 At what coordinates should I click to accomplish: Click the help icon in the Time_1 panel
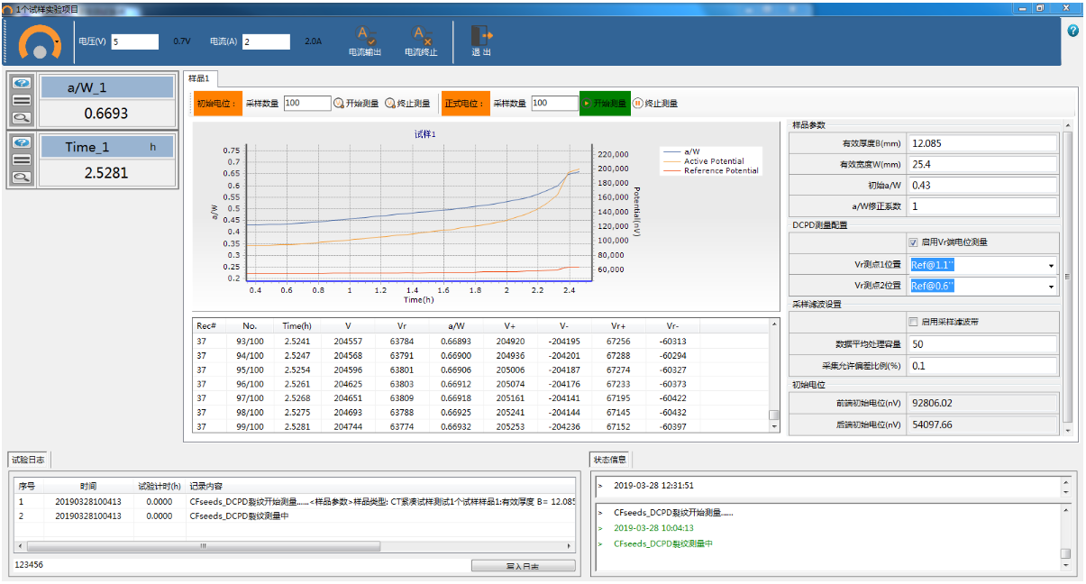(23, 142)
